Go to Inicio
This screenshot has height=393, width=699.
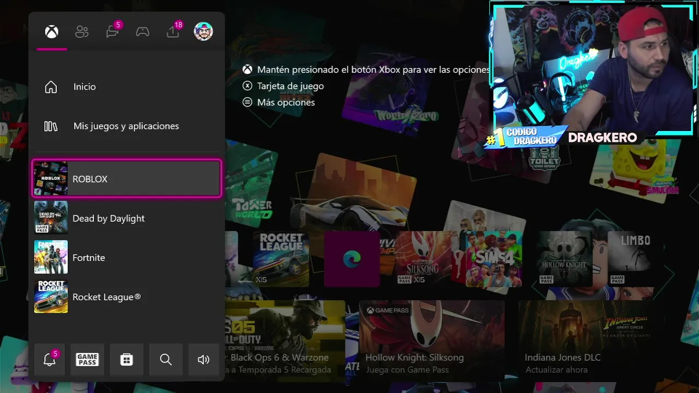[127, 87]
